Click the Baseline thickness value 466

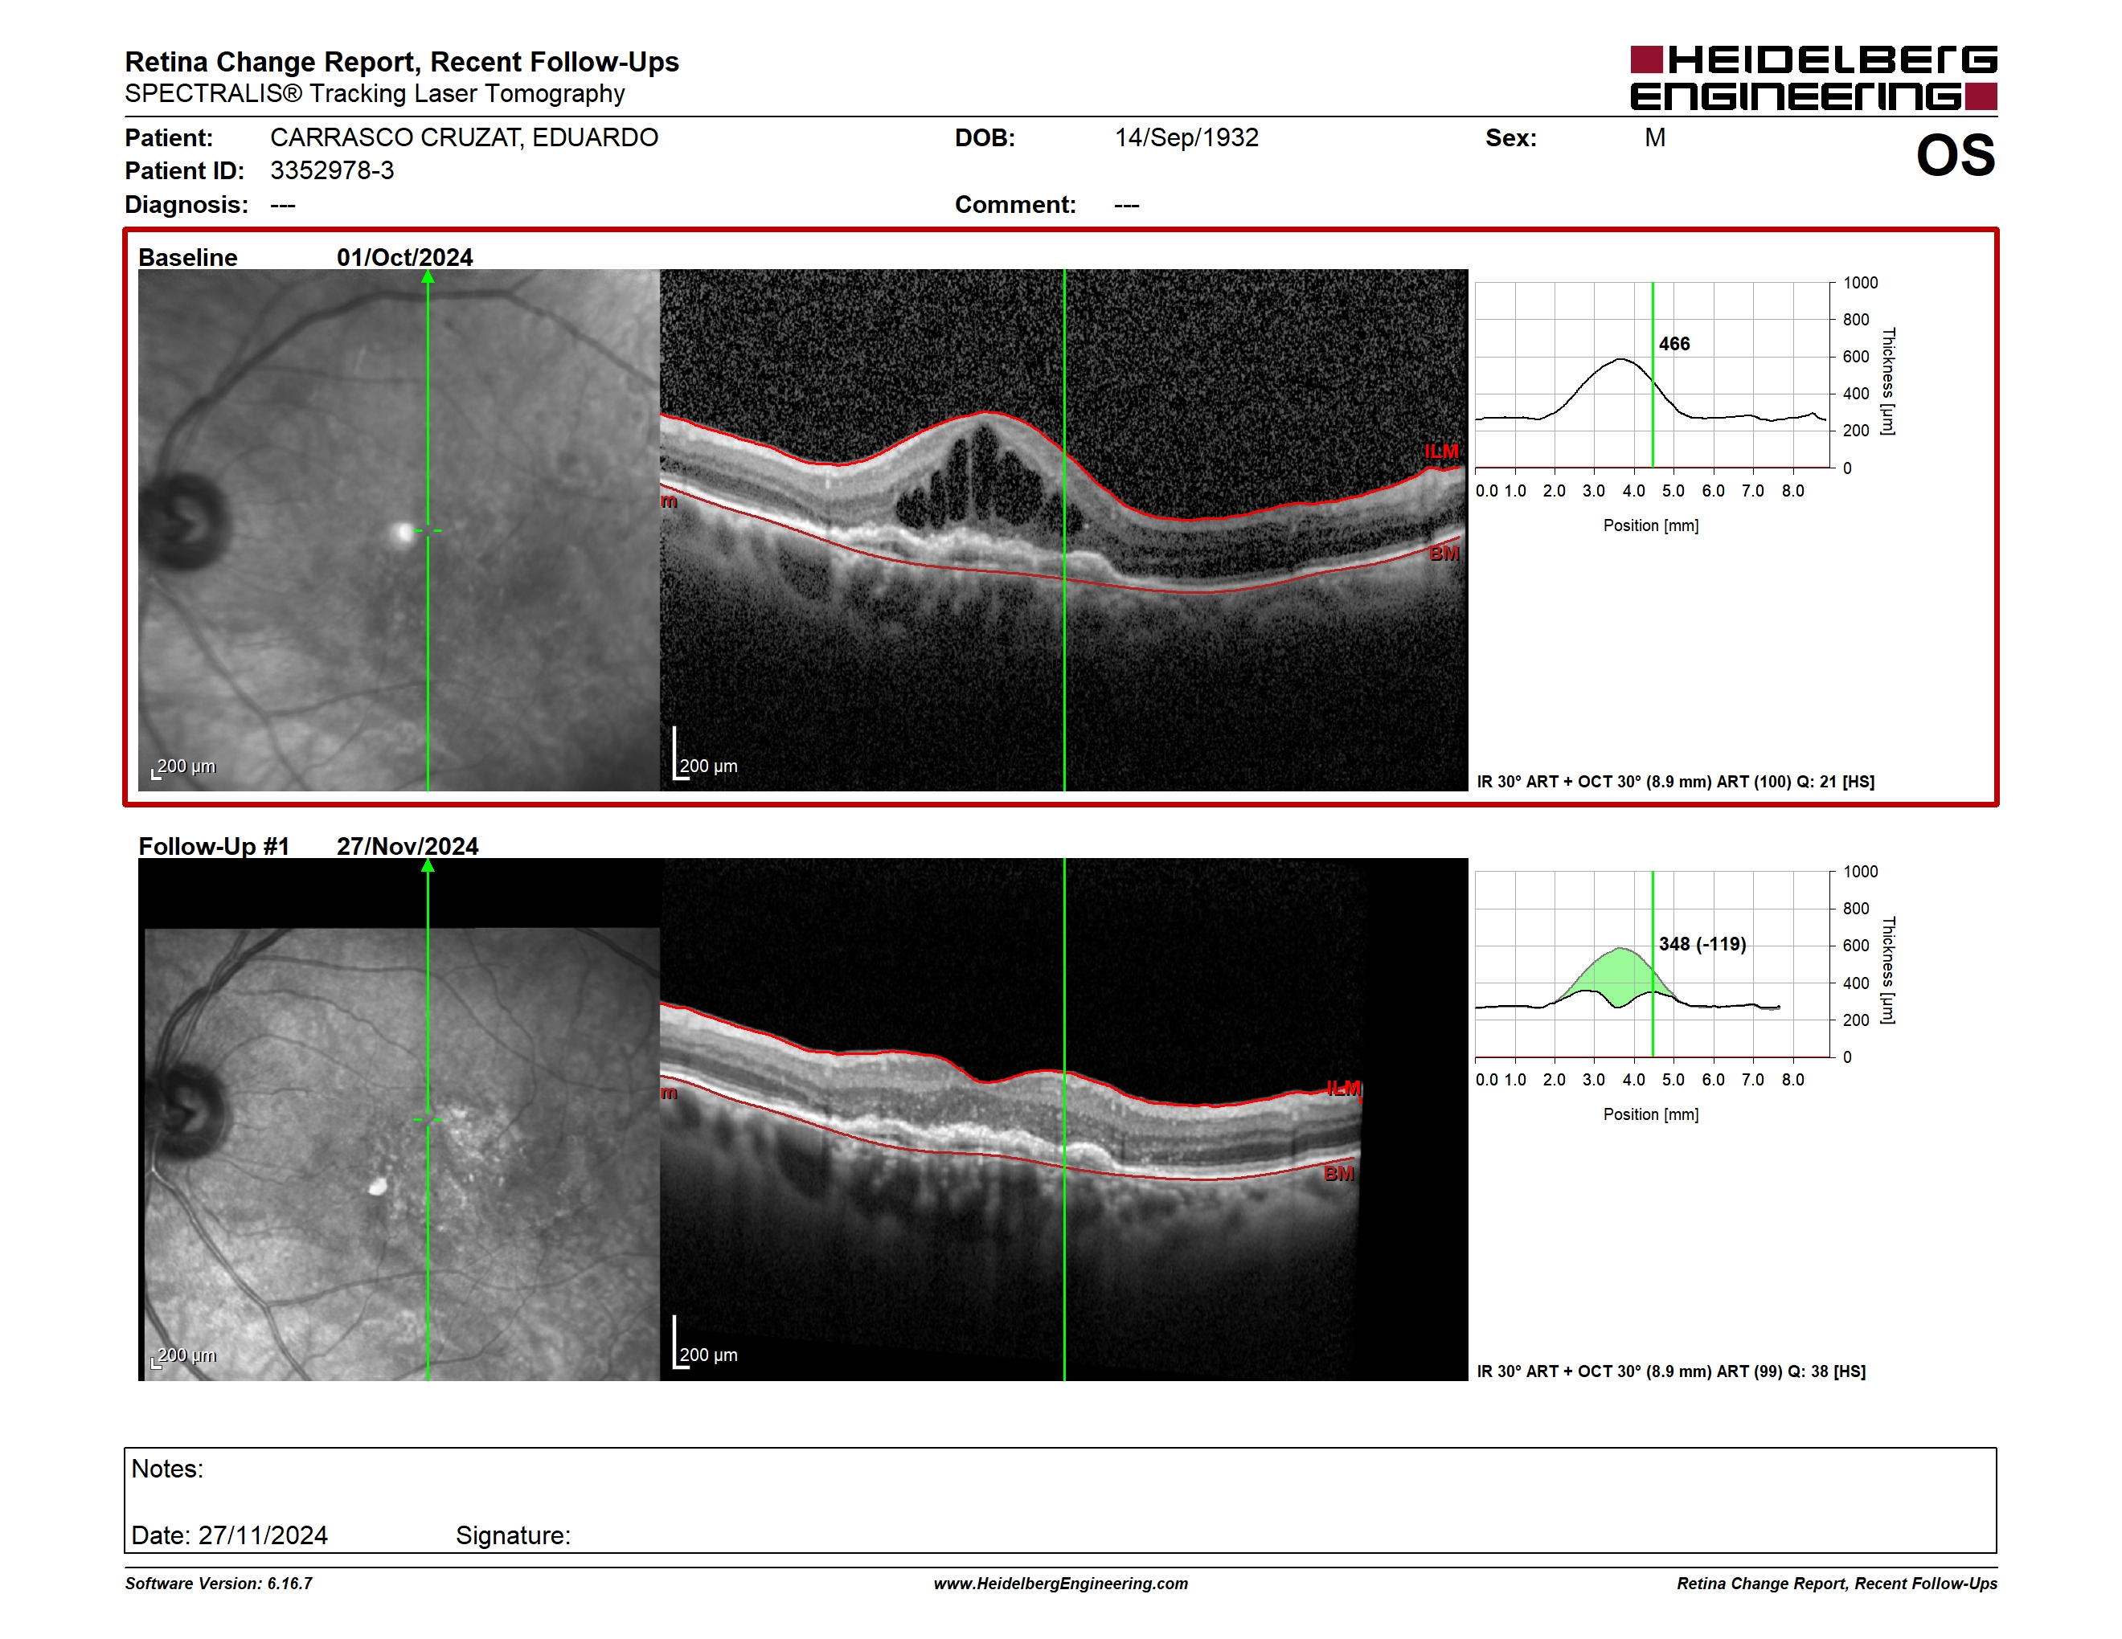1674,344
